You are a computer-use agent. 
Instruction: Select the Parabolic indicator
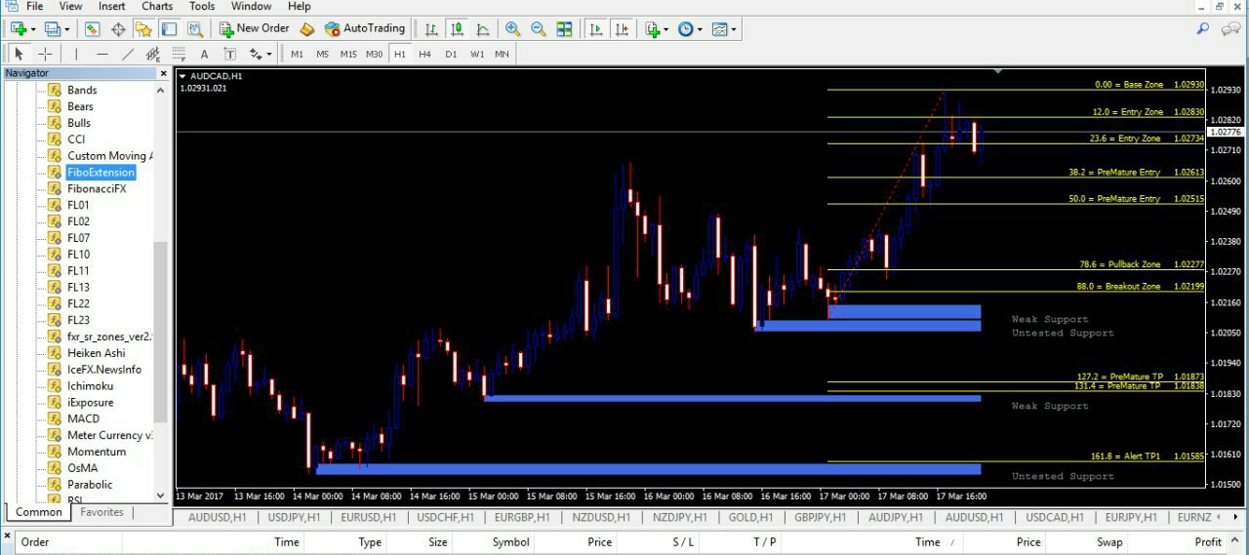point(90,485)
